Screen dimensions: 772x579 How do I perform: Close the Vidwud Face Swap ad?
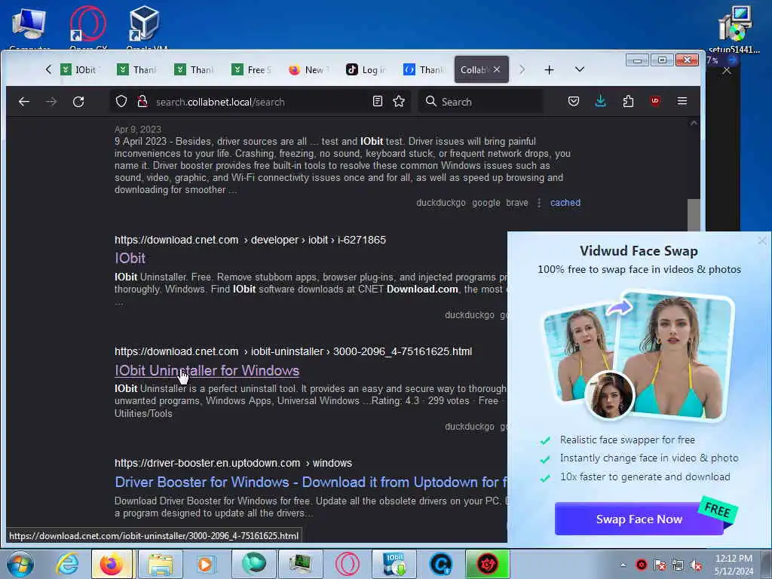click(x=762, y=240)
